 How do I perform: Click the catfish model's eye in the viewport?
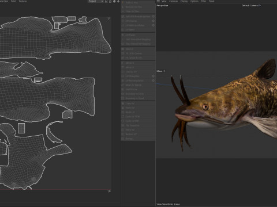(205, 107)
